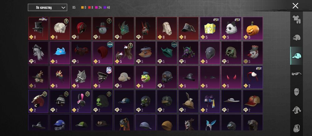
Task: Pick the red devil horns item
Action: [x=231, y=77]
